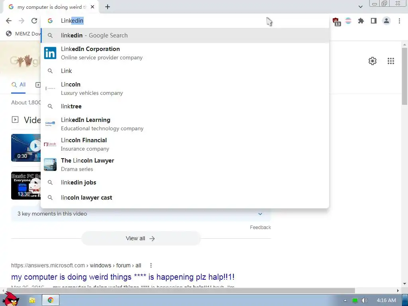Image resolution: width=408 pixels, height=306 pixels.
Task: Click The Lincoln Lawyer poster thumbnail
Action: coord(50,165)
